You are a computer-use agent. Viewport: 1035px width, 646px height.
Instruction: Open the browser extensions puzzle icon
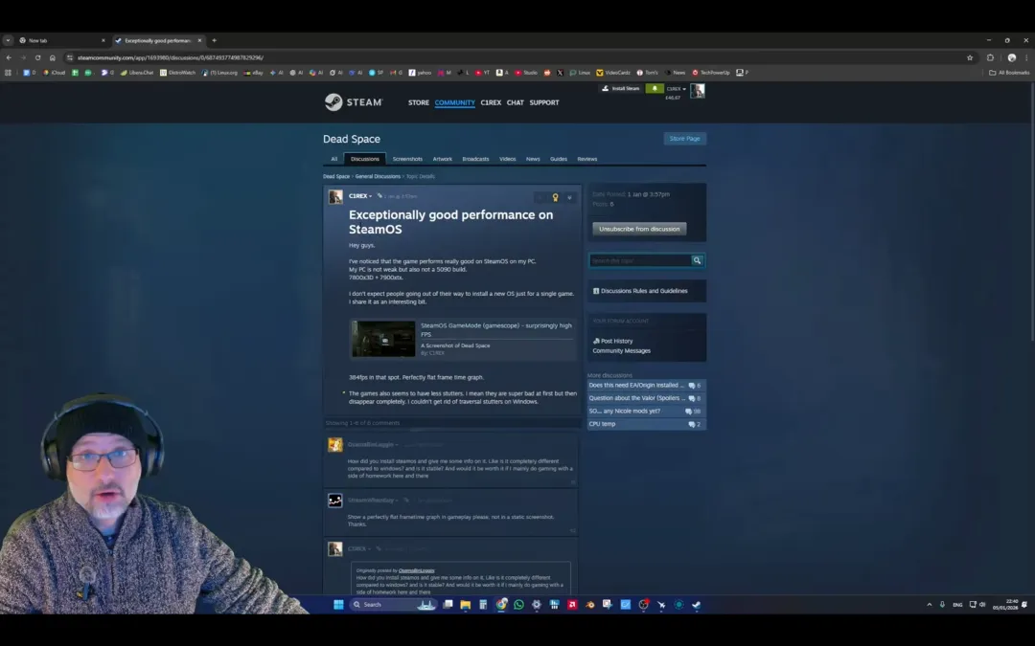(x=990, y=57)
